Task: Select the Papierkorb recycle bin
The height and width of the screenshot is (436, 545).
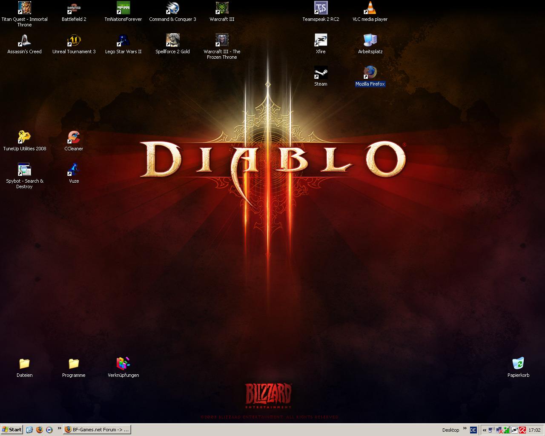Action: [518, 364]
